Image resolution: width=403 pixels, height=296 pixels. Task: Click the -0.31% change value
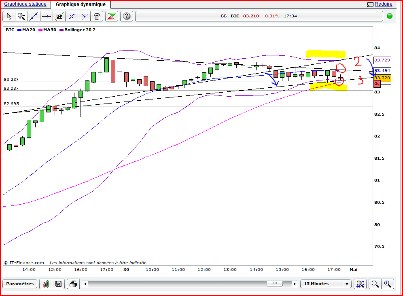coord(271,16)
